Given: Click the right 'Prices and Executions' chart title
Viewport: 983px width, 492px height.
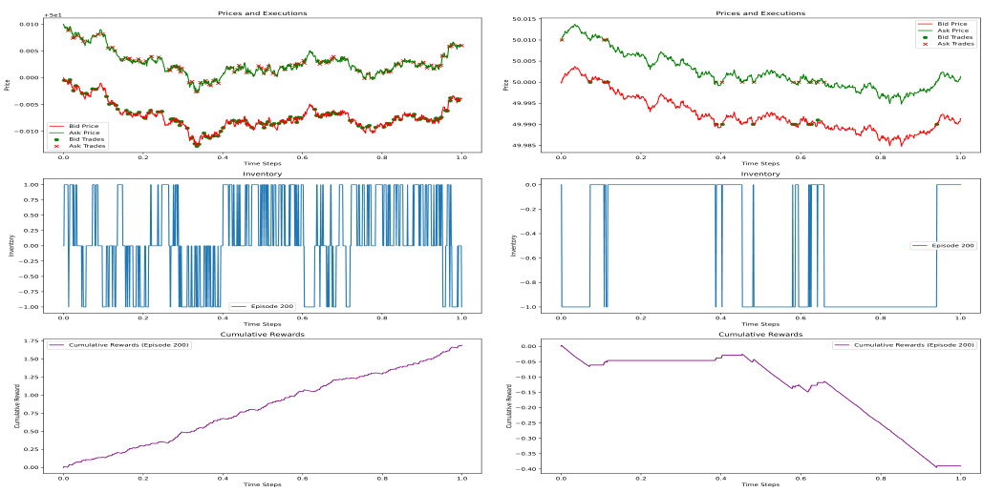Looking at the screenshot, I should [760, 13].
